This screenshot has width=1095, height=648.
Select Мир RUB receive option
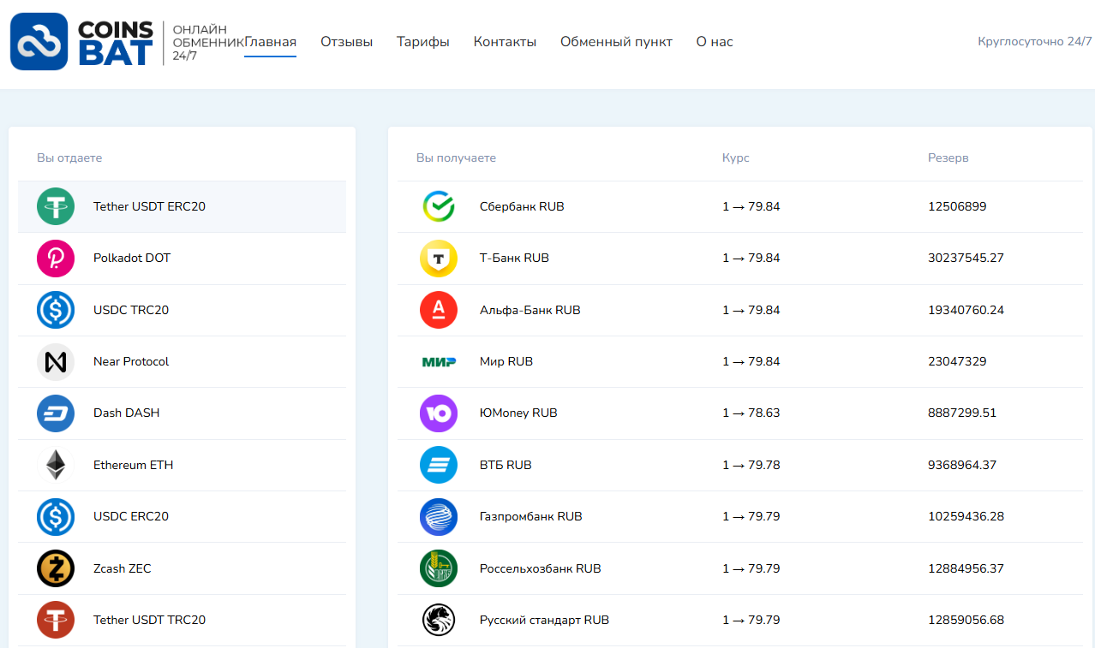pyautogui.click(x=506, y=362)
